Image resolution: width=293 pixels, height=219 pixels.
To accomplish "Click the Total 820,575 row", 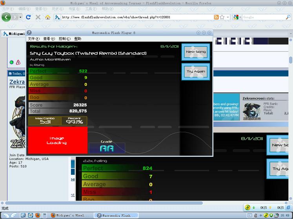I will 58,111.
